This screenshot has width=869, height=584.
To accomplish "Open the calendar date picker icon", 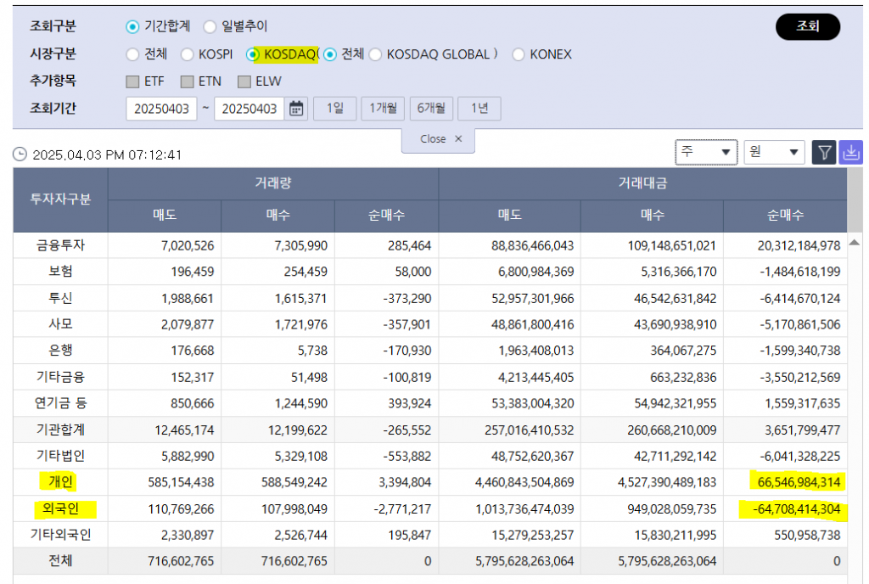I will 296,109.
